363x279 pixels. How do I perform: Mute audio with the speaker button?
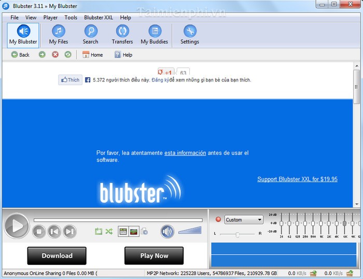[x=167, y=231]
